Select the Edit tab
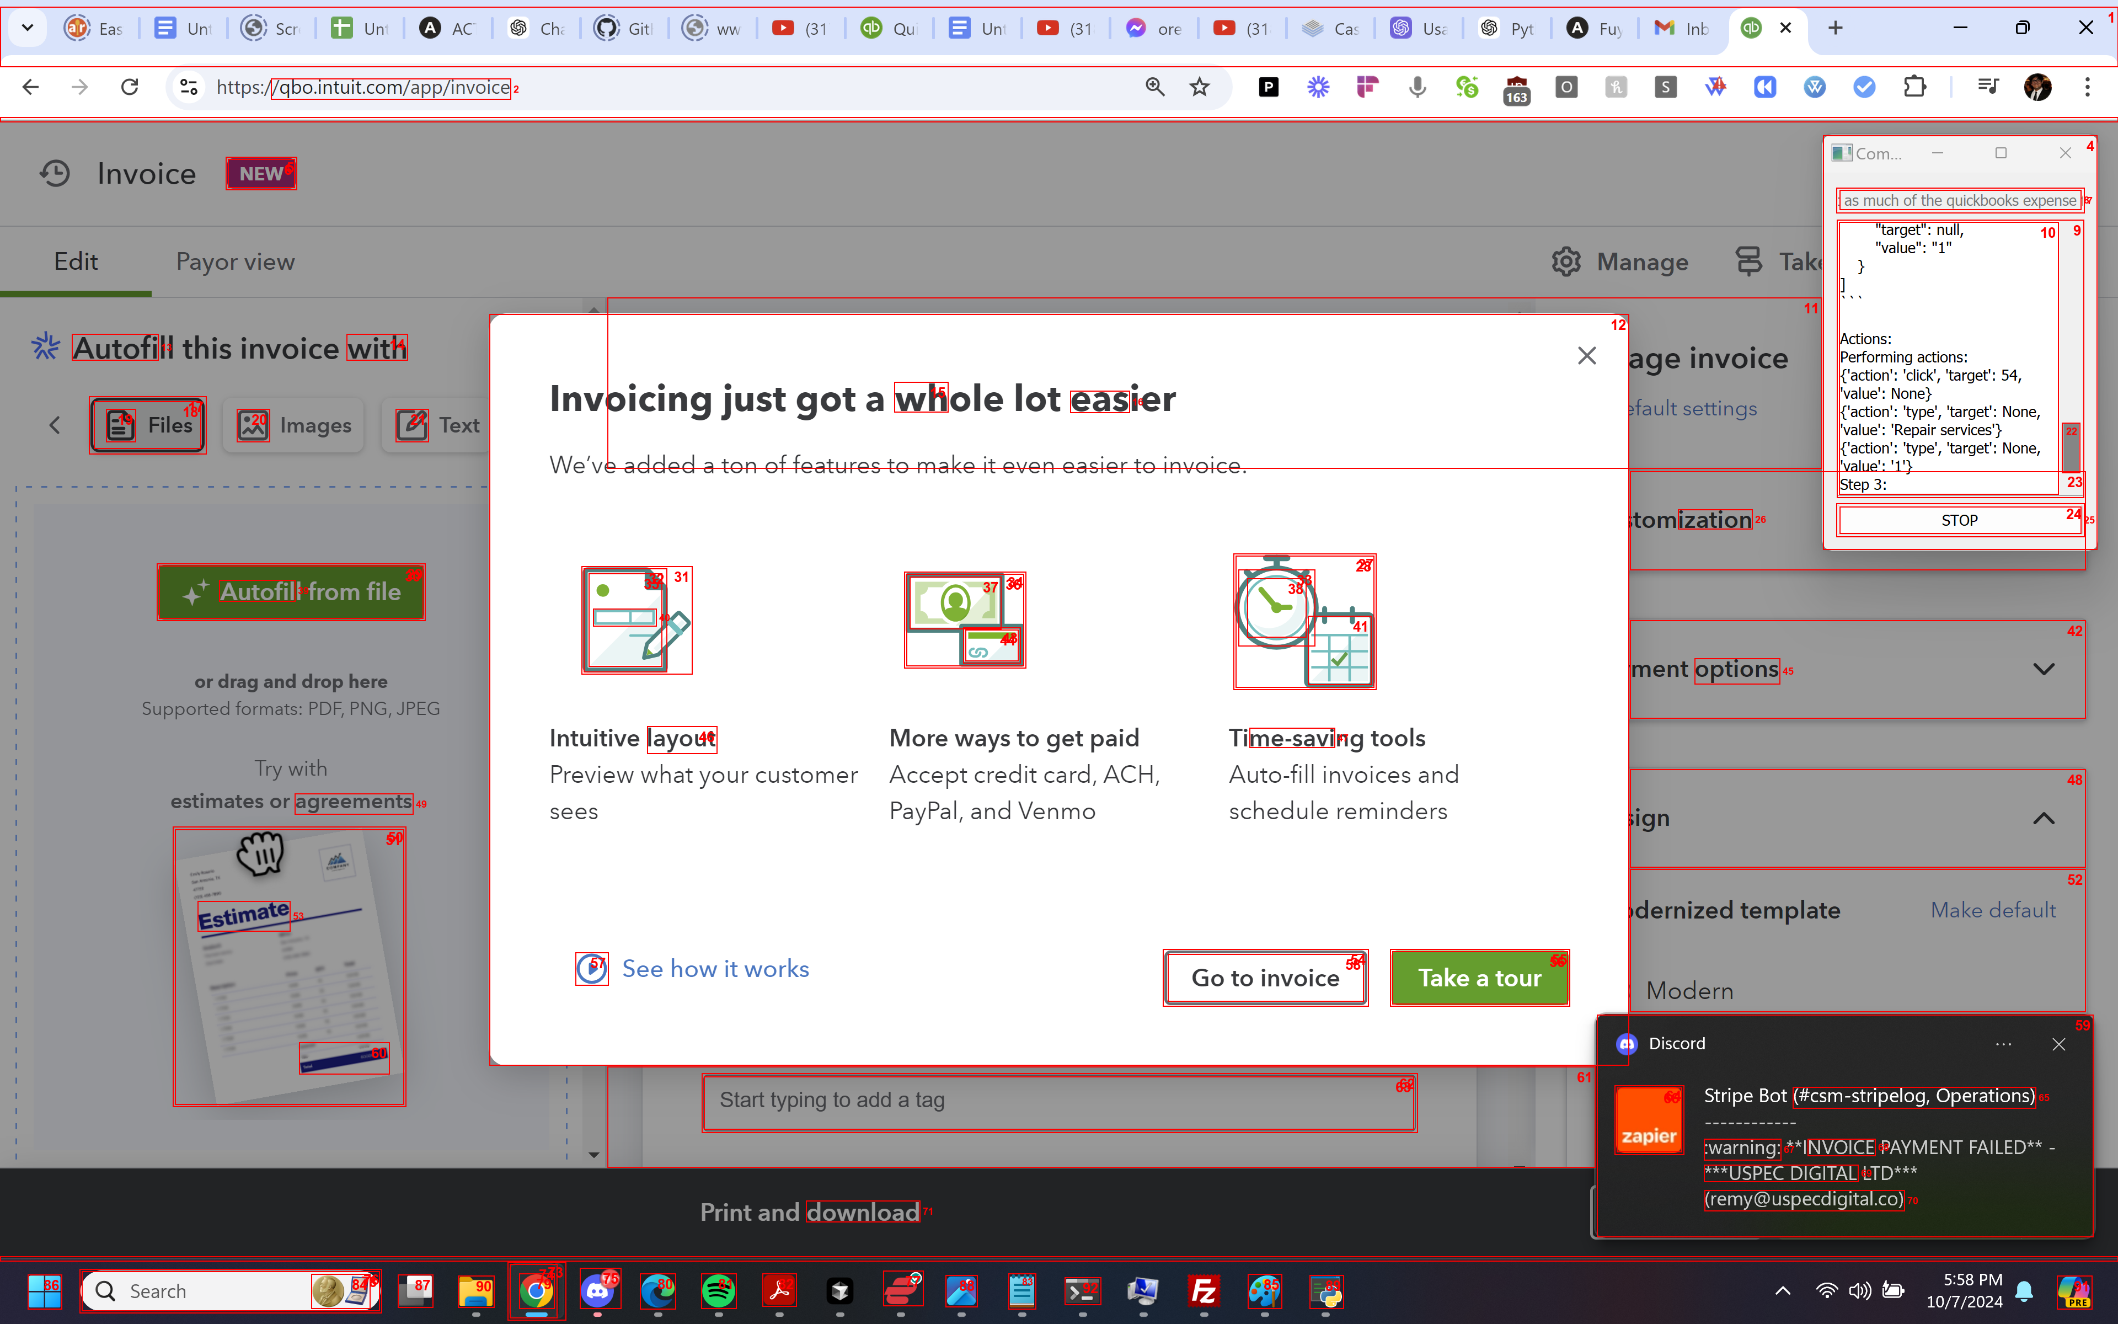2118x1324 pixels. point(75,262)
